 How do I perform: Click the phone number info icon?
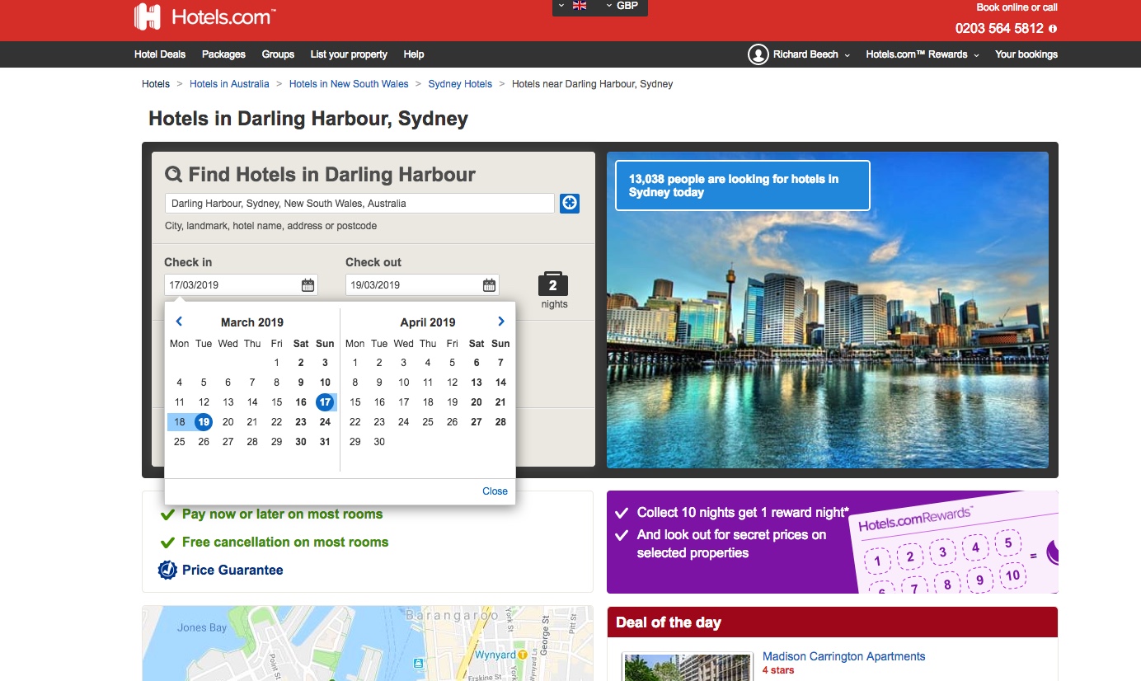click(x=1053, y=29)
